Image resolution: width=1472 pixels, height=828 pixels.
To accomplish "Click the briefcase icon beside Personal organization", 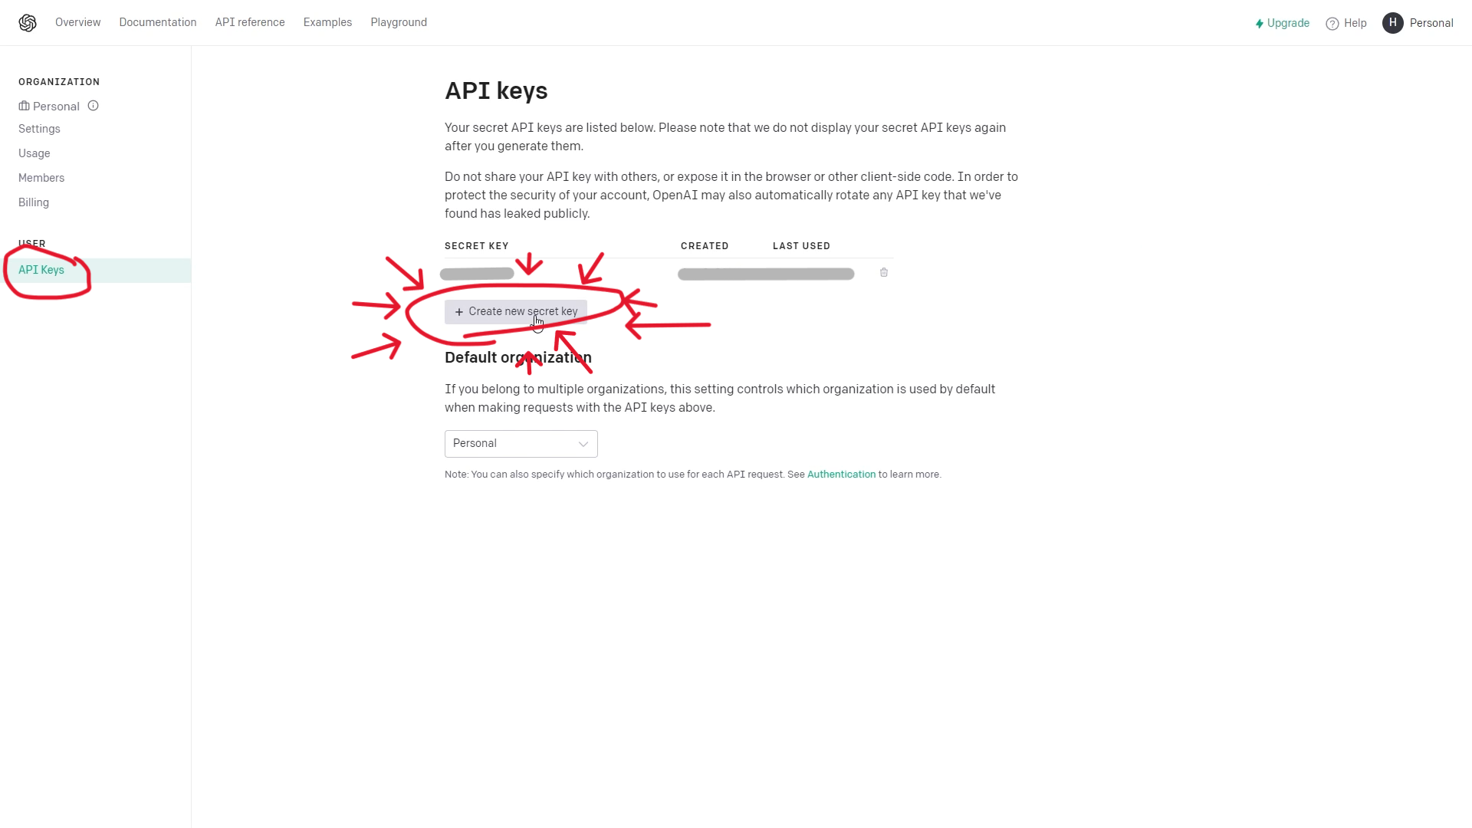I will (24, 106).
